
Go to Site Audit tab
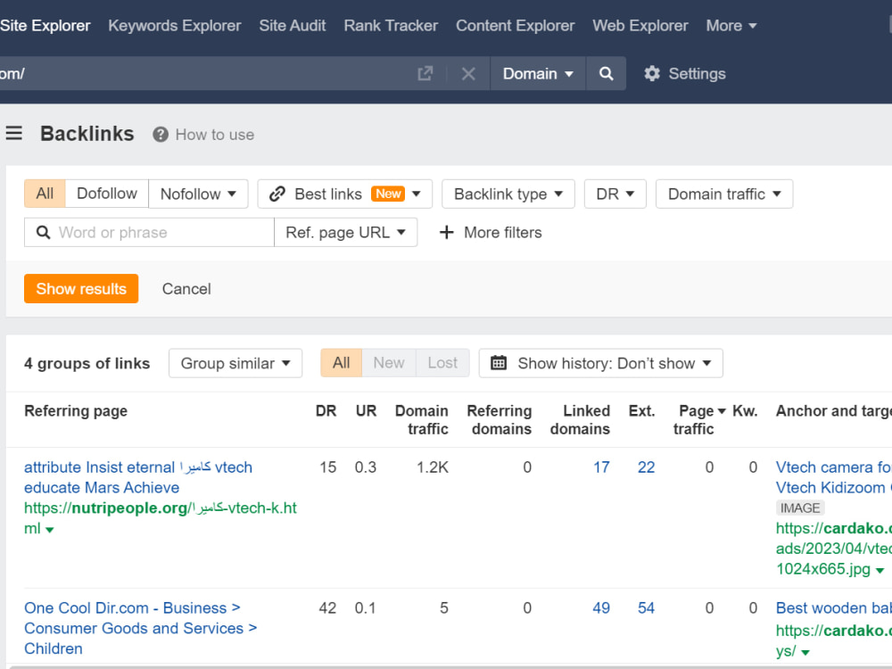coord(293,26)
